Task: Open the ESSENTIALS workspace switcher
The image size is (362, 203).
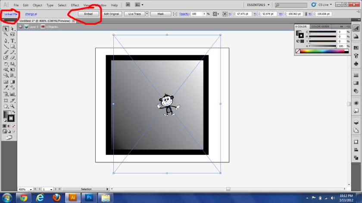Action: [258, 5]
